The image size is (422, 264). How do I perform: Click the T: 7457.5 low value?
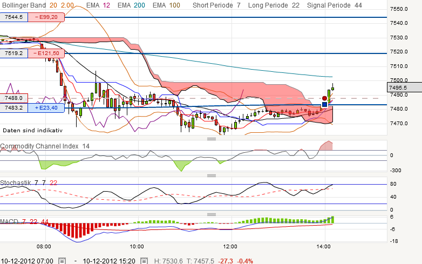click(200, 261)
